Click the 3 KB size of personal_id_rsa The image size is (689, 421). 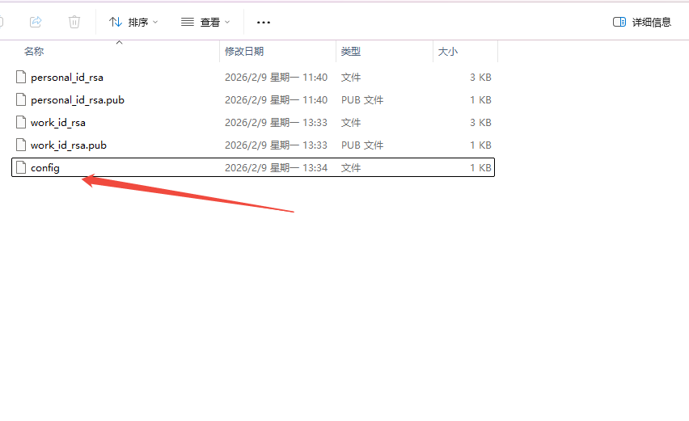(480, 78)
